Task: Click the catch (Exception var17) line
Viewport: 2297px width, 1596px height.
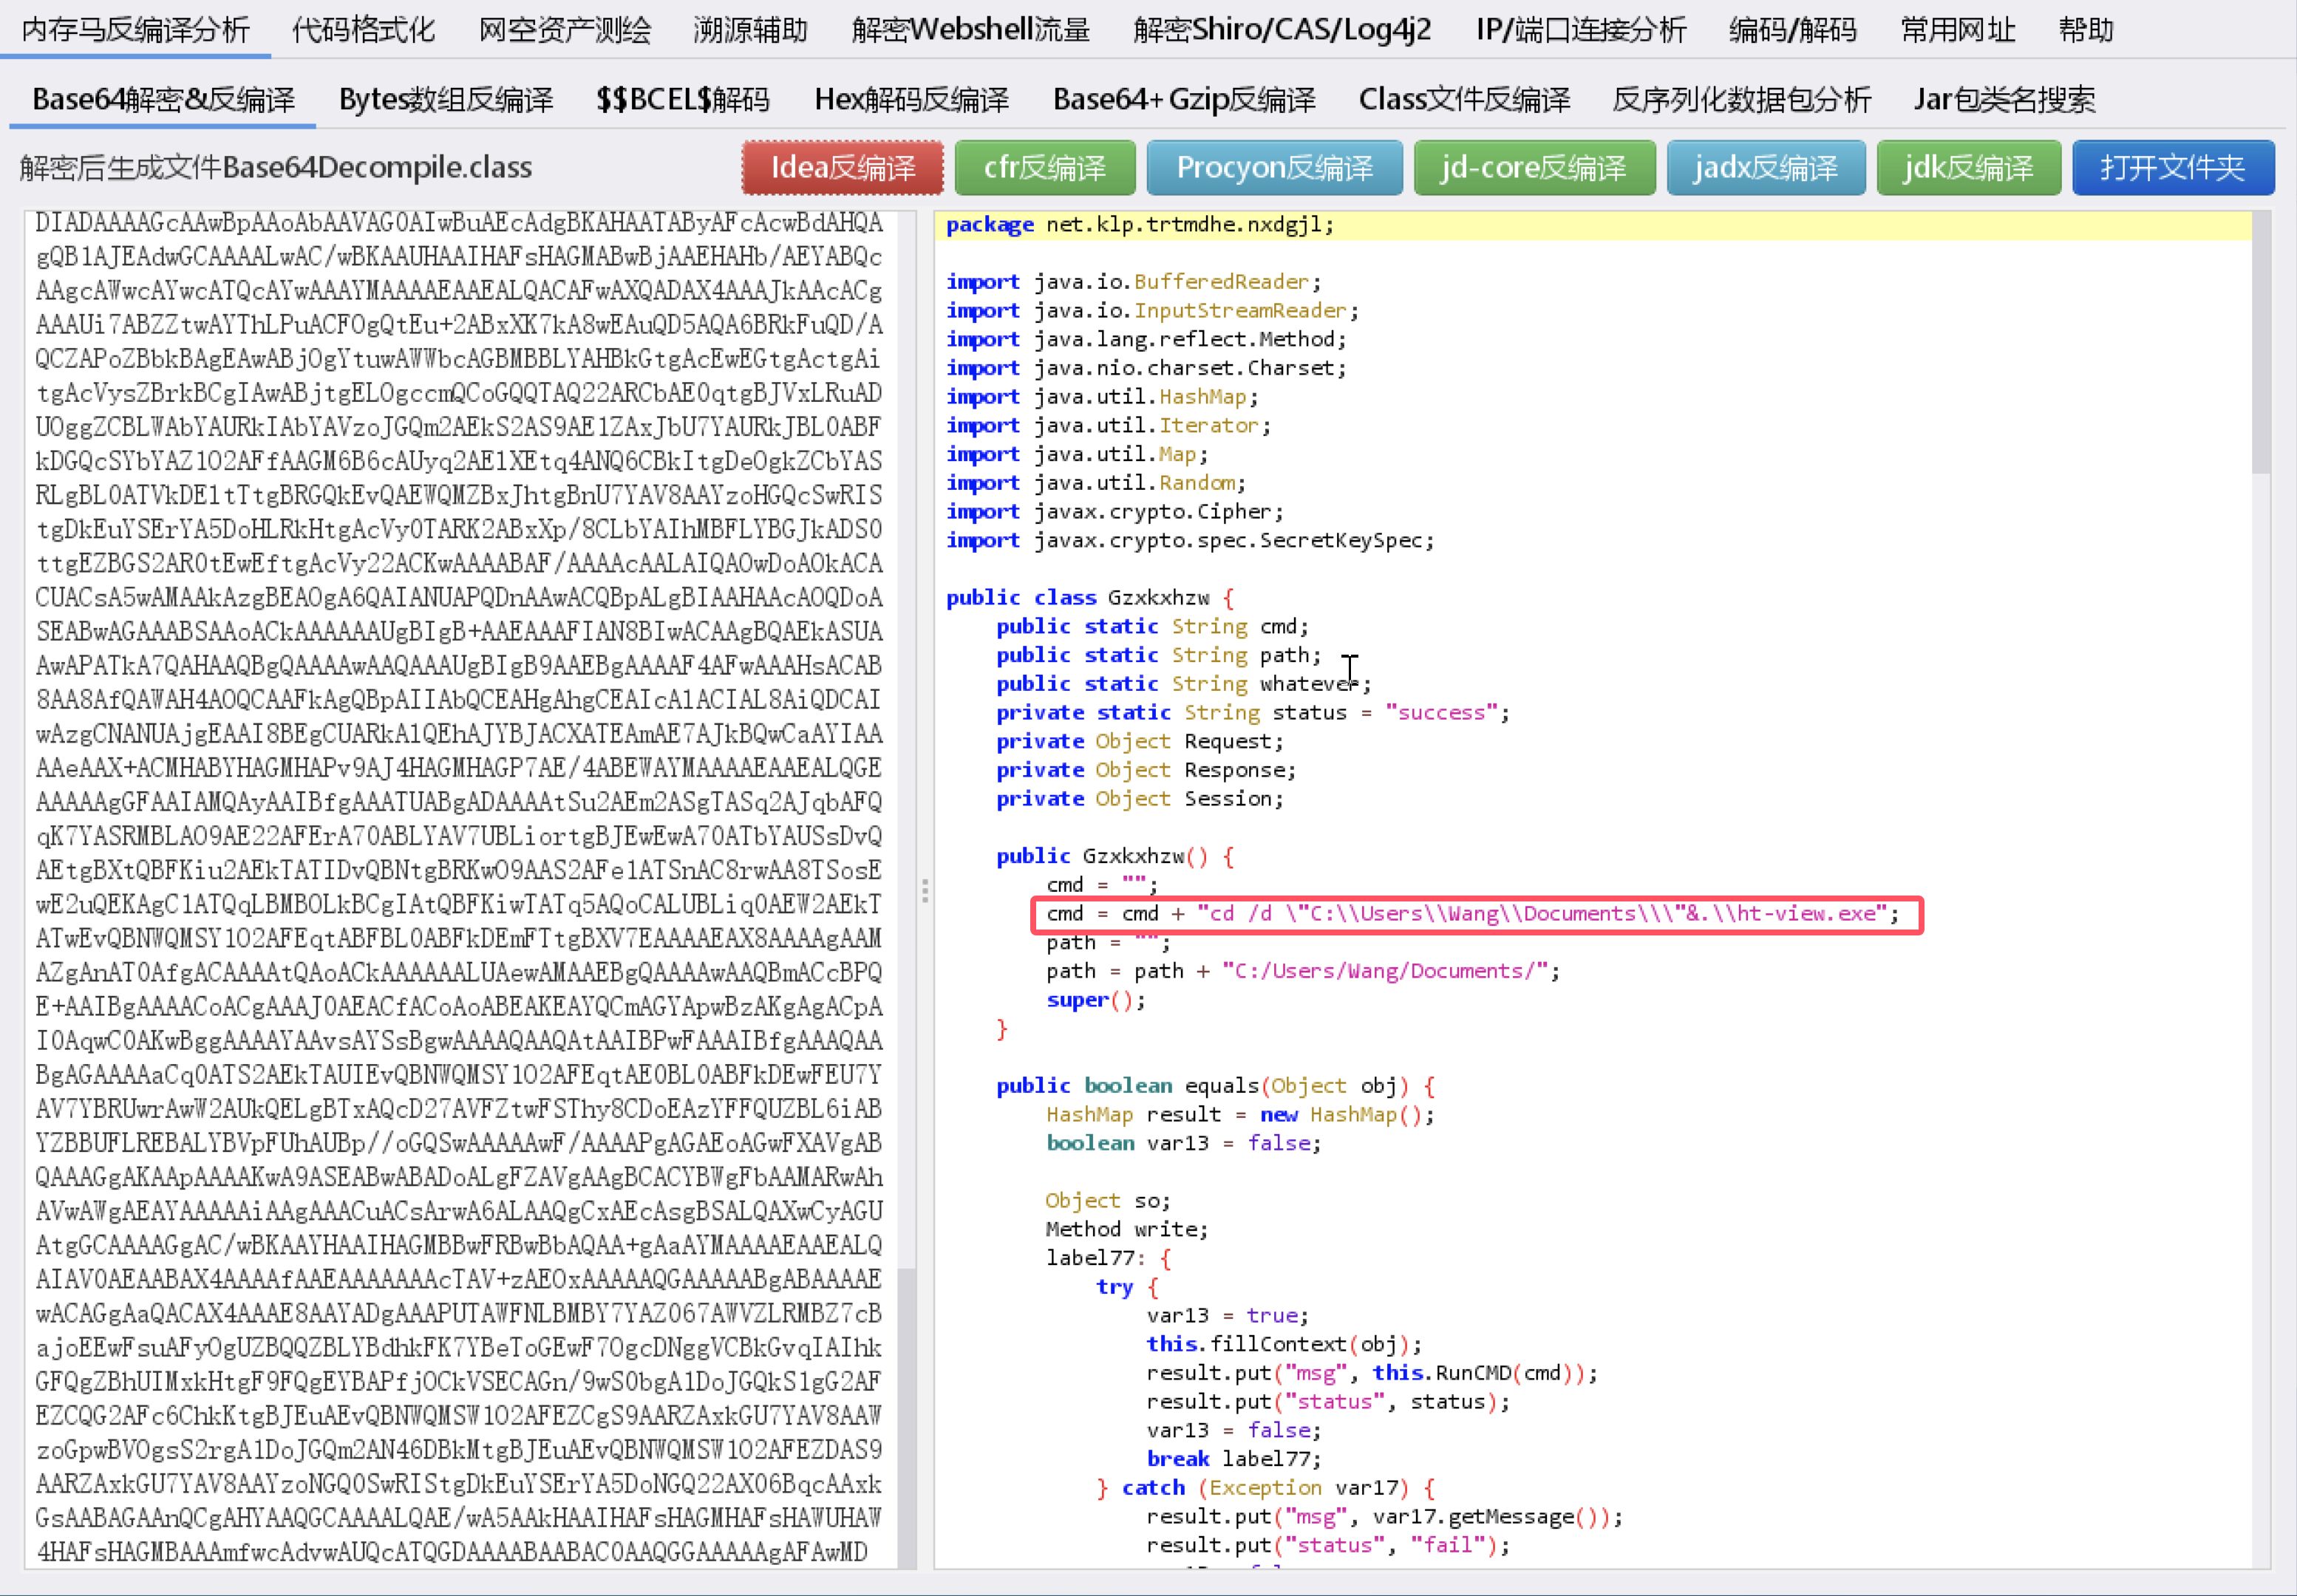Action: coord(1266,1488)
